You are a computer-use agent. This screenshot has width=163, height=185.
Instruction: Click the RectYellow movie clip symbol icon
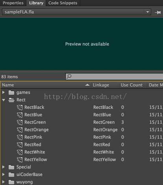[20, 159]
